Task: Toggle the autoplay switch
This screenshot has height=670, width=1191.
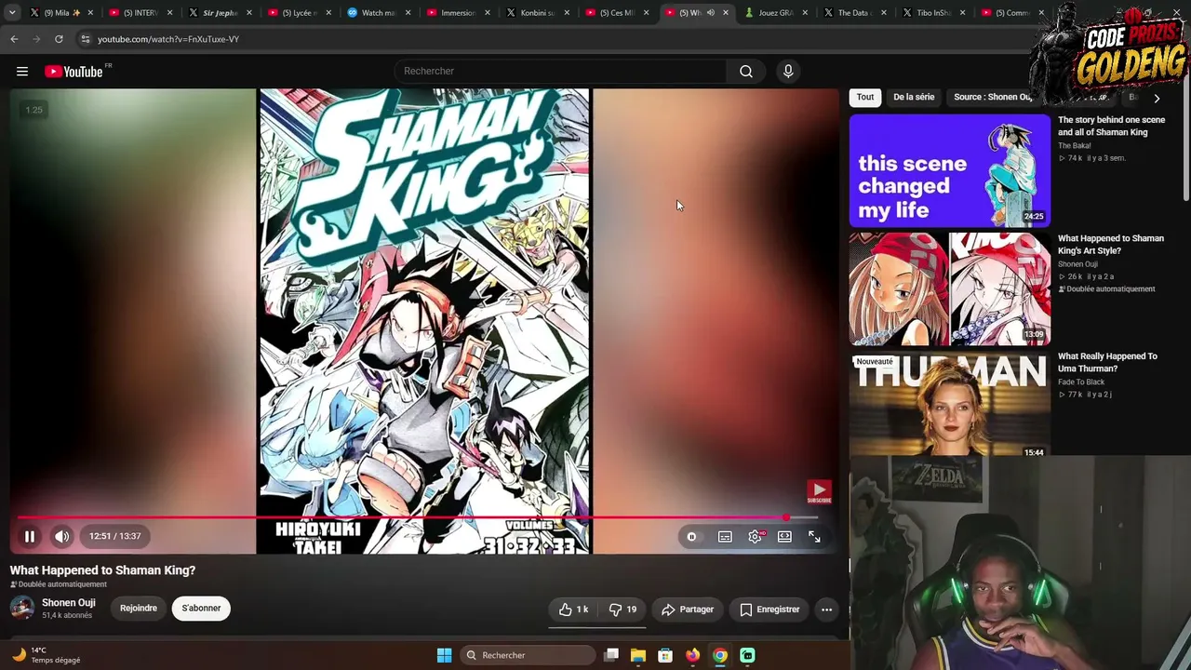Action: coord(691,537)
